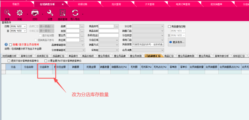
Task: Toggle the 促销商品不参与 checkbox
Action: point(36,40)
